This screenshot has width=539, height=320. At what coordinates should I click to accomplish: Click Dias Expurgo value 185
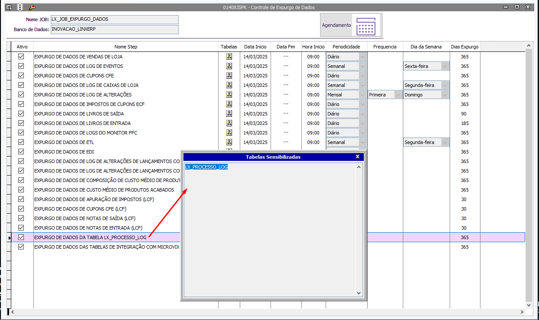click(x=464, y=123)
